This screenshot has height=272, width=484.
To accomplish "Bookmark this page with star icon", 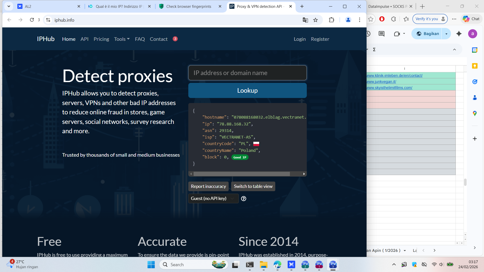I will [315, 20].
